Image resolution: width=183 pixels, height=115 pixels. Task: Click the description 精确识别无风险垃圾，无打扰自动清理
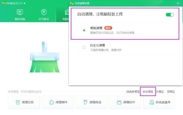(x=112, y=33)
